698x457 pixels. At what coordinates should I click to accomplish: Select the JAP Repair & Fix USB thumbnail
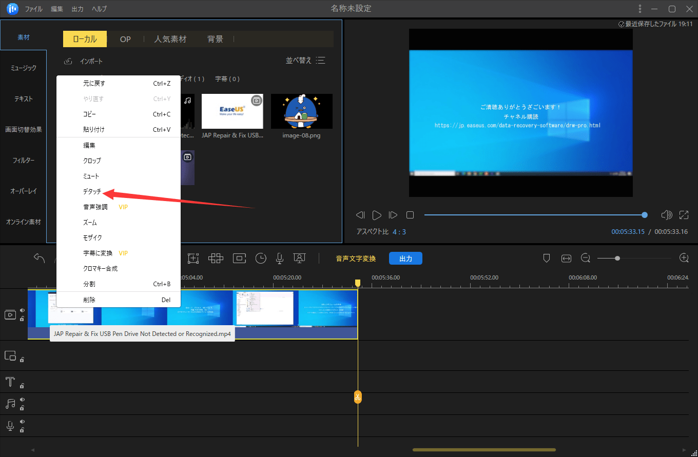pos(232,111)
